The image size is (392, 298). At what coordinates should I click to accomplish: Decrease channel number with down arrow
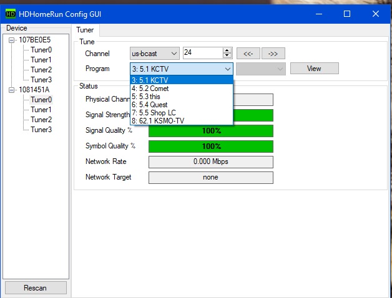pyautogui.click(x=227, y=55)
